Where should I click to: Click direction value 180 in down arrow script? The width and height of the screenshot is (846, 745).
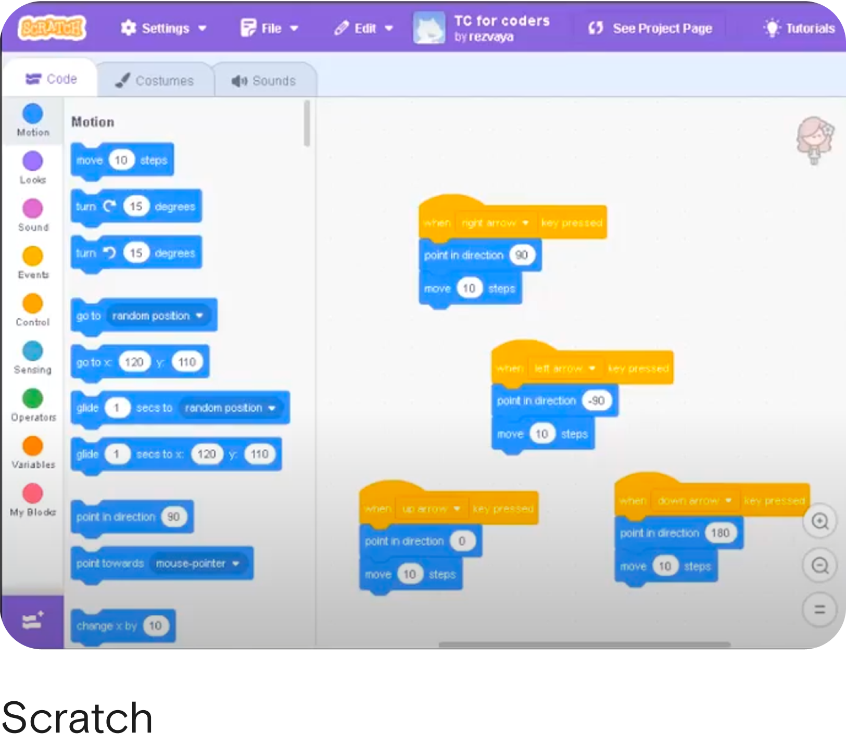[x=721, y=533]
